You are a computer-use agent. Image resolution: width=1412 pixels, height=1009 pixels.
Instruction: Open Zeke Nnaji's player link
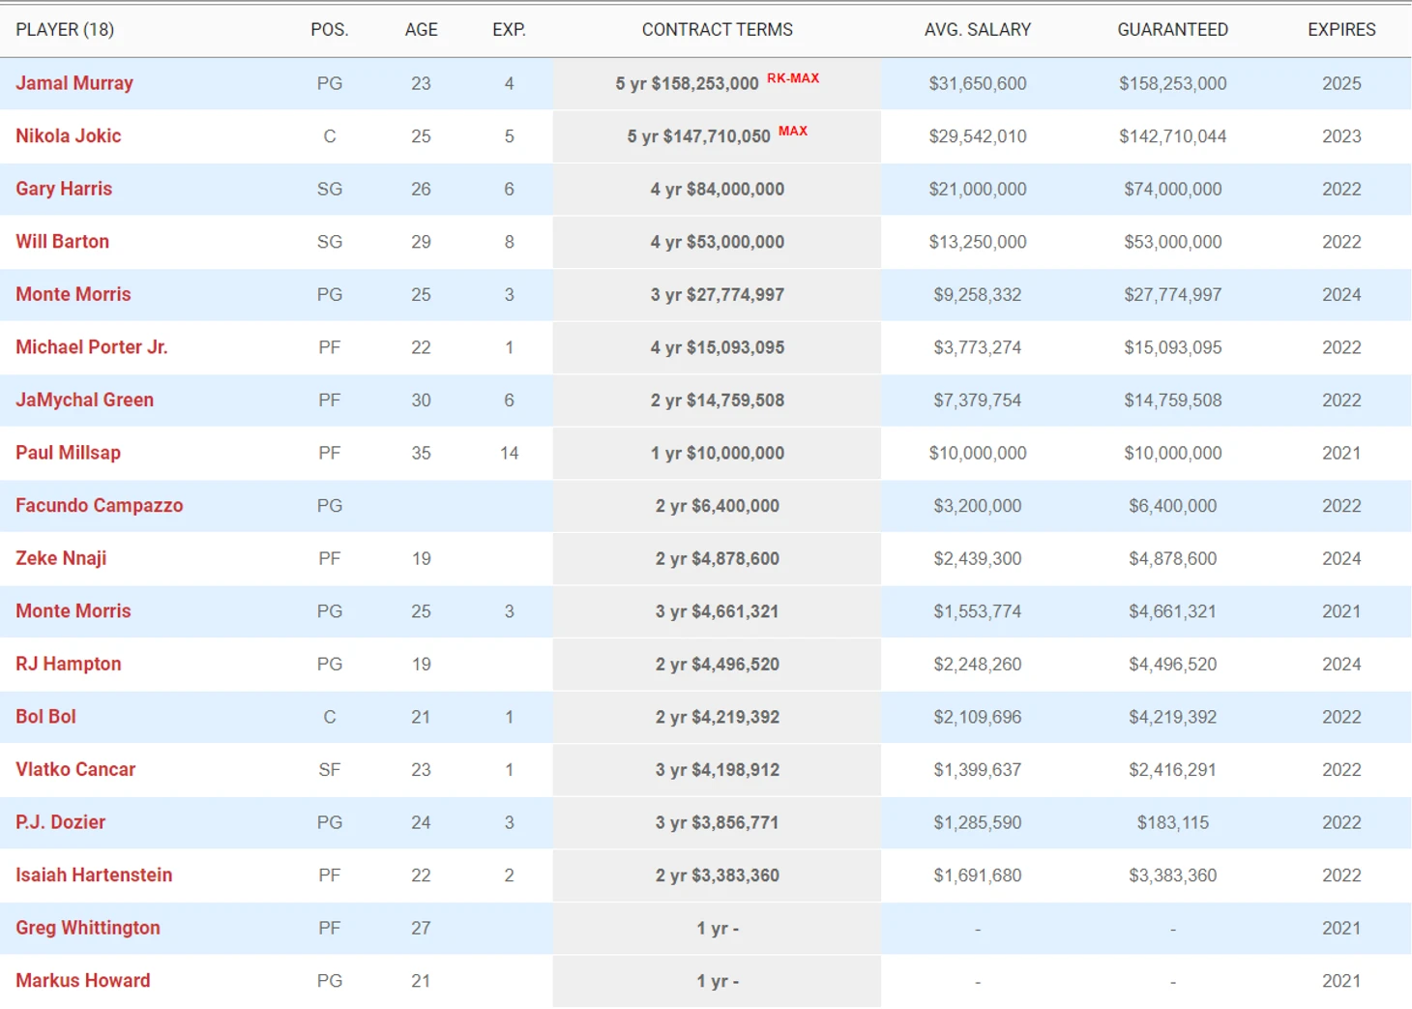(x=61, y=558)
